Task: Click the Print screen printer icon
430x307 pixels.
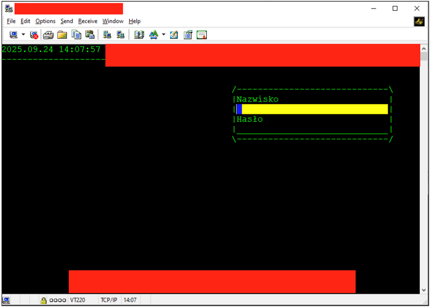Action: (x=48, y=35)
